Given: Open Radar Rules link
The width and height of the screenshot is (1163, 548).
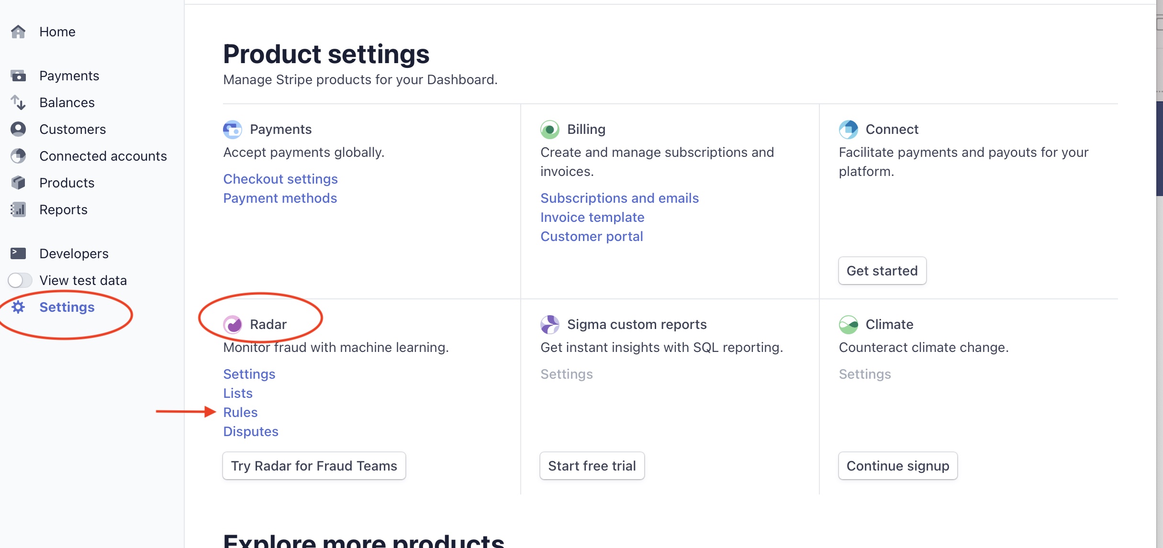Looking at the screenshot, I should [x=240, y=412].
